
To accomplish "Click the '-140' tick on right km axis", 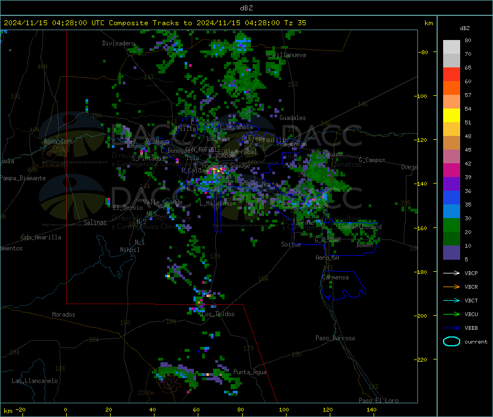I will [422, 184].
